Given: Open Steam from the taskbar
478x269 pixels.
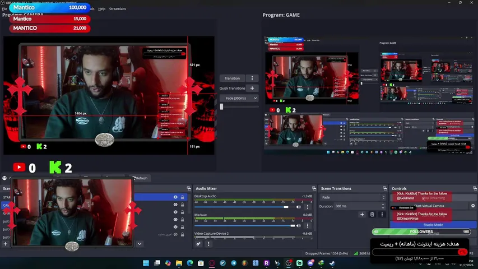Looking at the screenshot, I should (x=332, y=263).
